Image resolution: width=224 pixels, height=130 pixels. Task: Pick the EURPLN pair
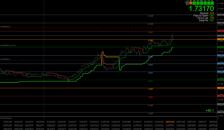click(137, 125)
